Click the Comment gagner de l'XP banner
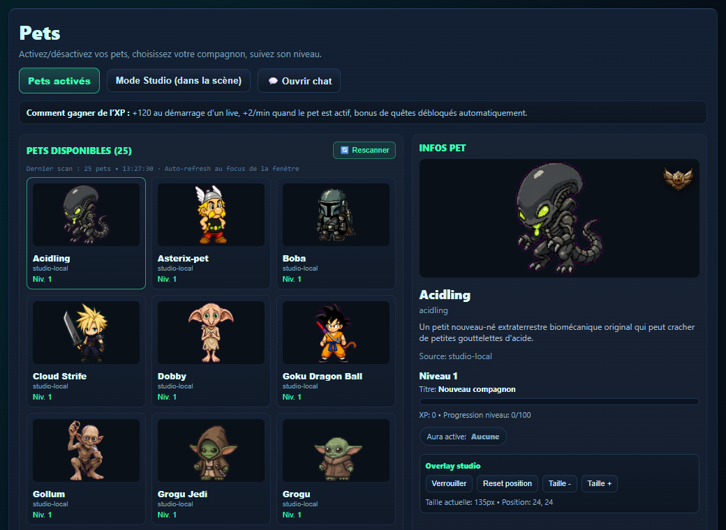The image size is (726, 530). 363,113
